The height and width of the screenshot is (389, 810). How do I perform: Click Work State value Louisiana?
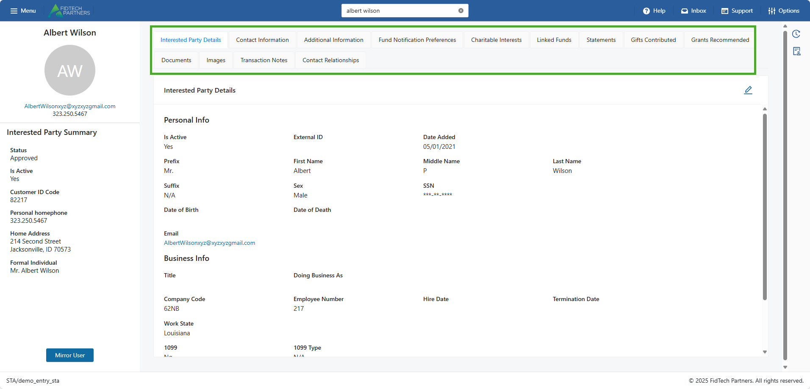[177, 333]
